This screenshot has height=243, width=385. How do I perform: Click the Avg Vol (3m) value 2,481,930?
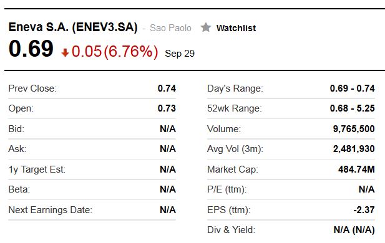click(354, 149)
